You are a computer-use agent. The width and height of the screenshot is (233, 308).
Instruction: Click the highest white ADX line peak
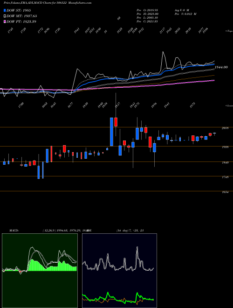pyautogui.click(x=137, y=247)
